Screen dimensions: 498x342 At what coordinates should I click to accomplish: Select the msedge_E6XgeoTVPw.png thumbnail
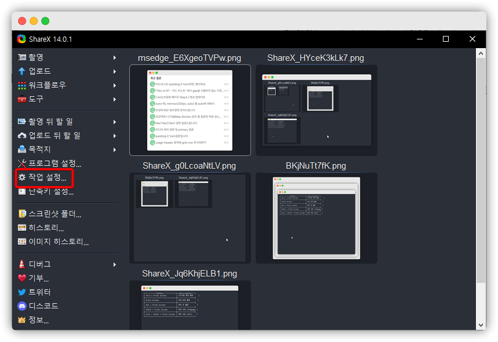(x=190, y=110)
